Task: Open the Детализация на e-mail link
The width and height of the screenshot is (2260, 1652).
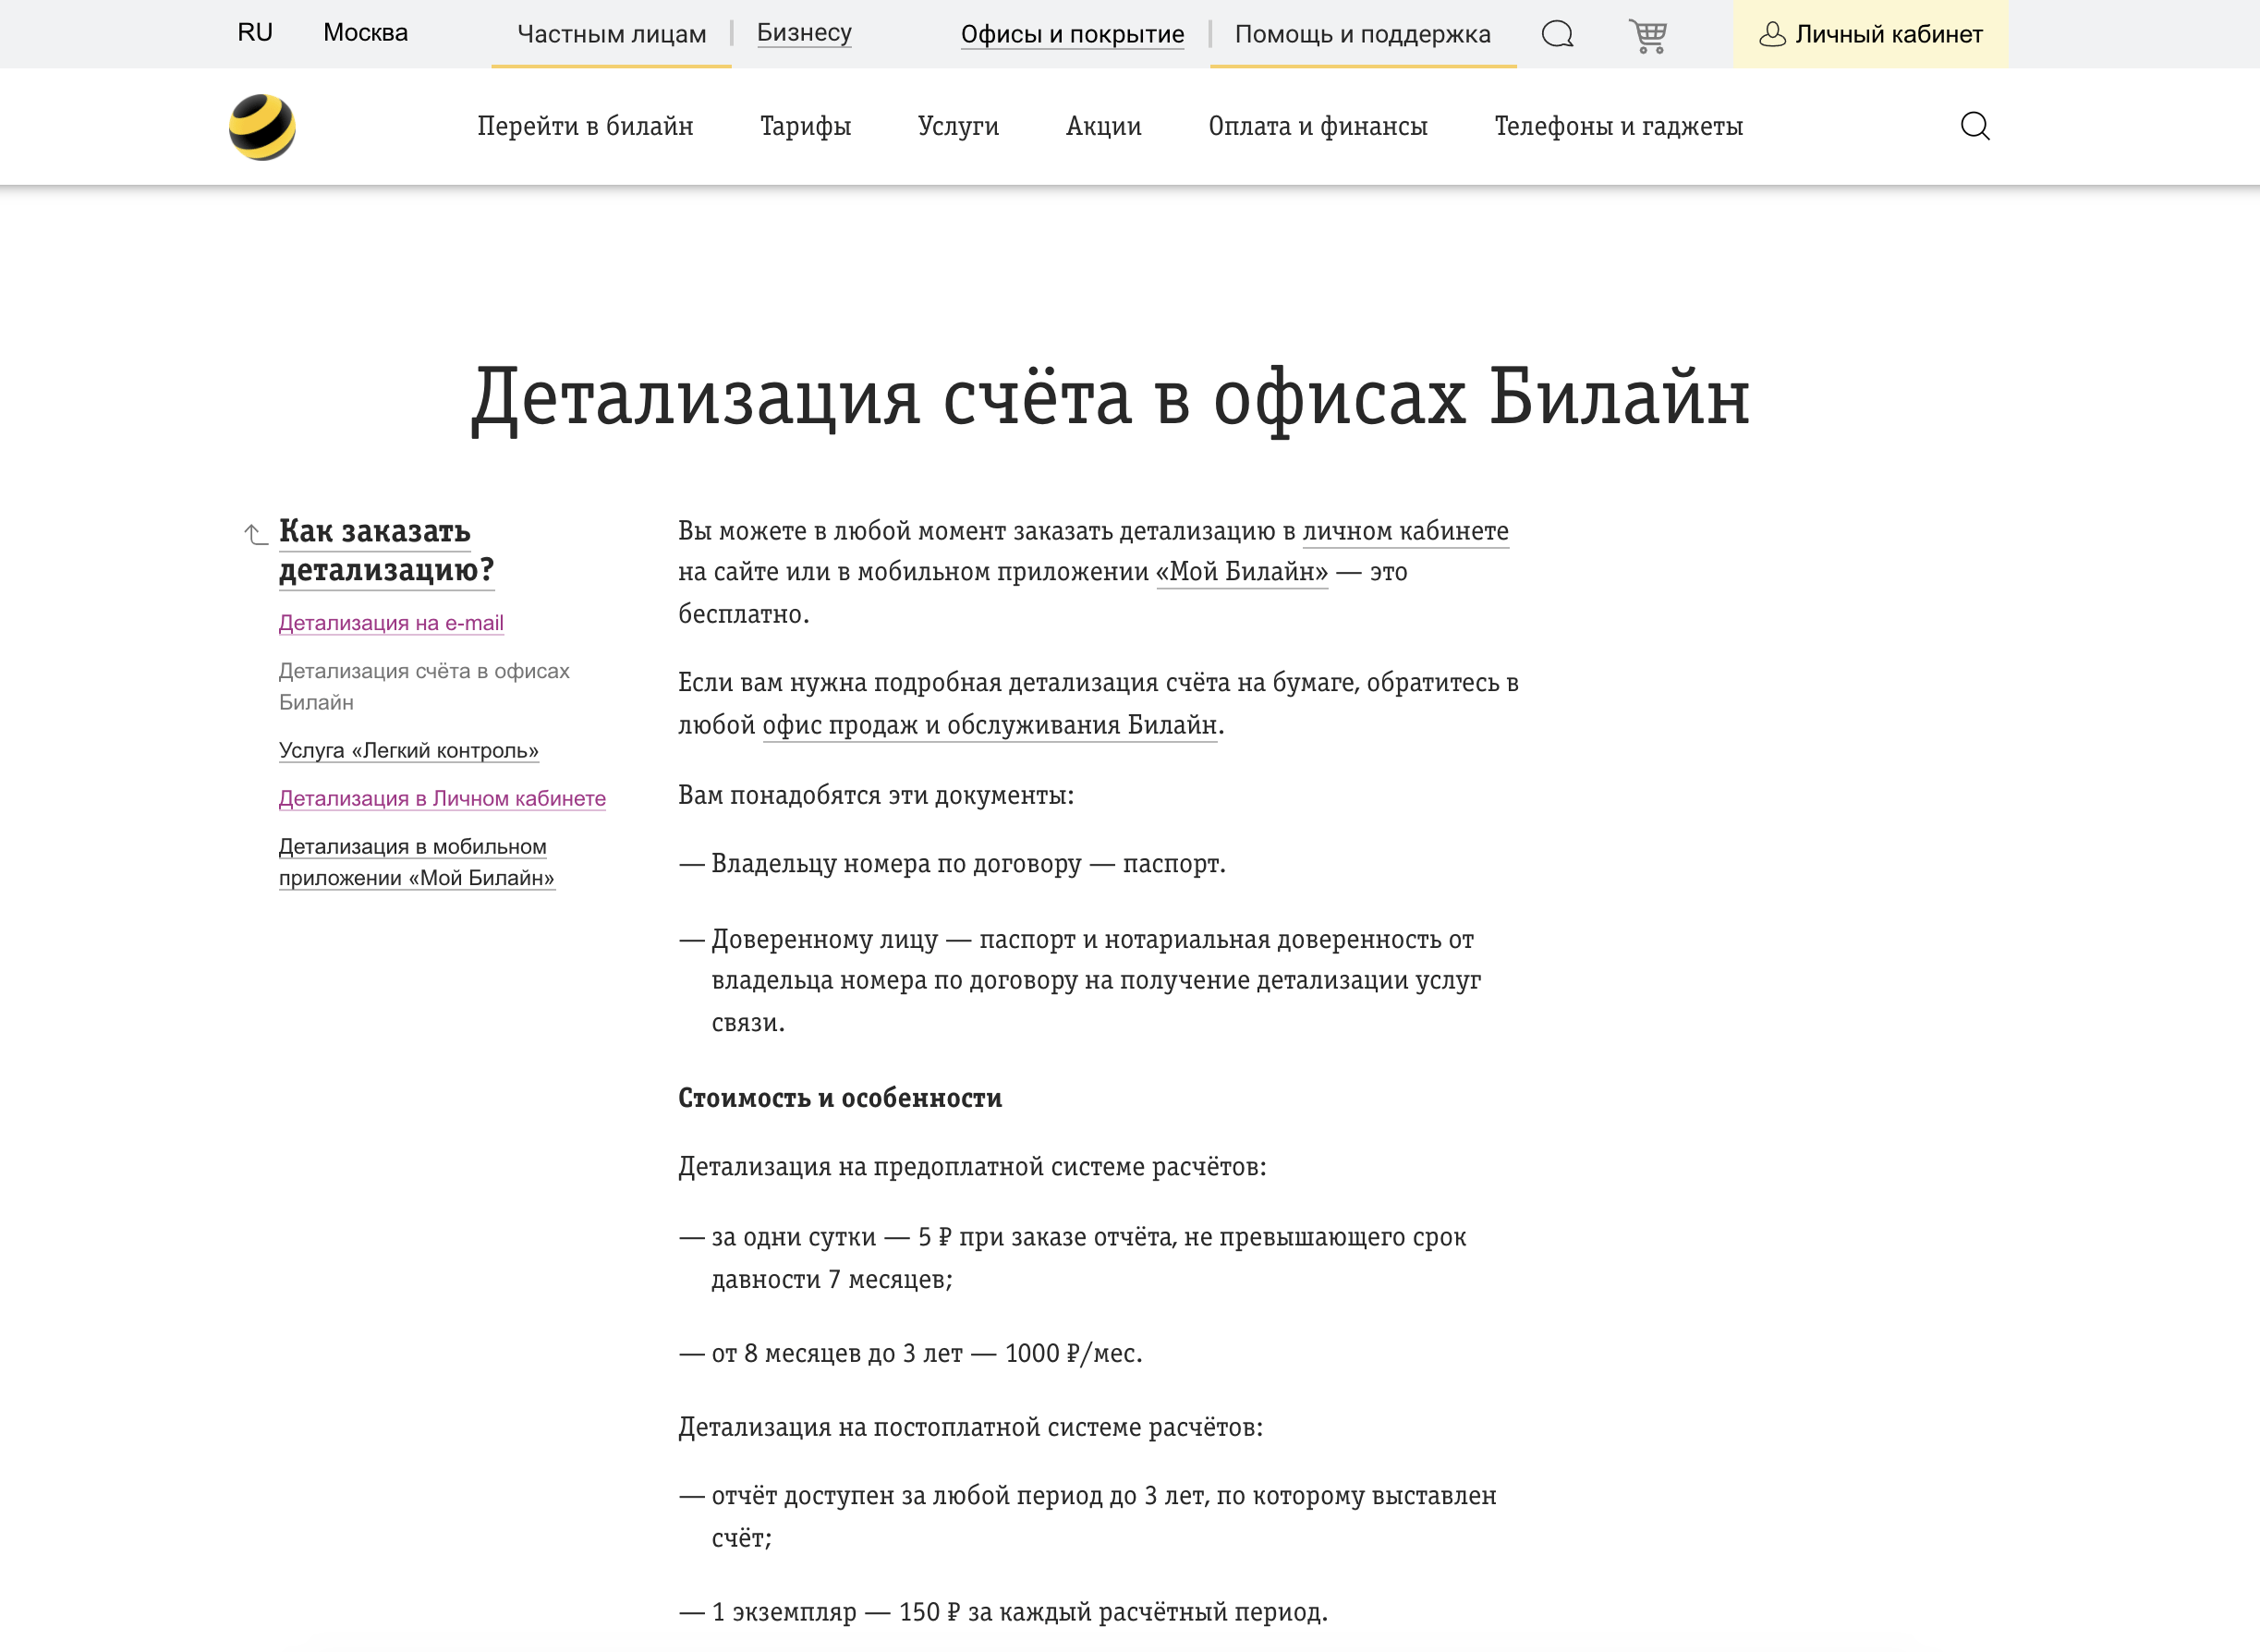Action: tap(391, 623)
